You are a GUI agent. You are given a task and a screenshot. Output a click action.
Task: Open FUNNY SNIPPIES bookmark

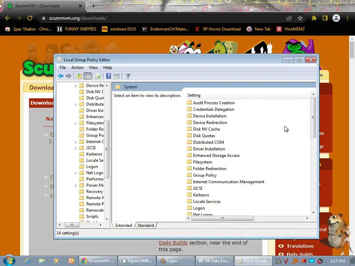[77, 29]
